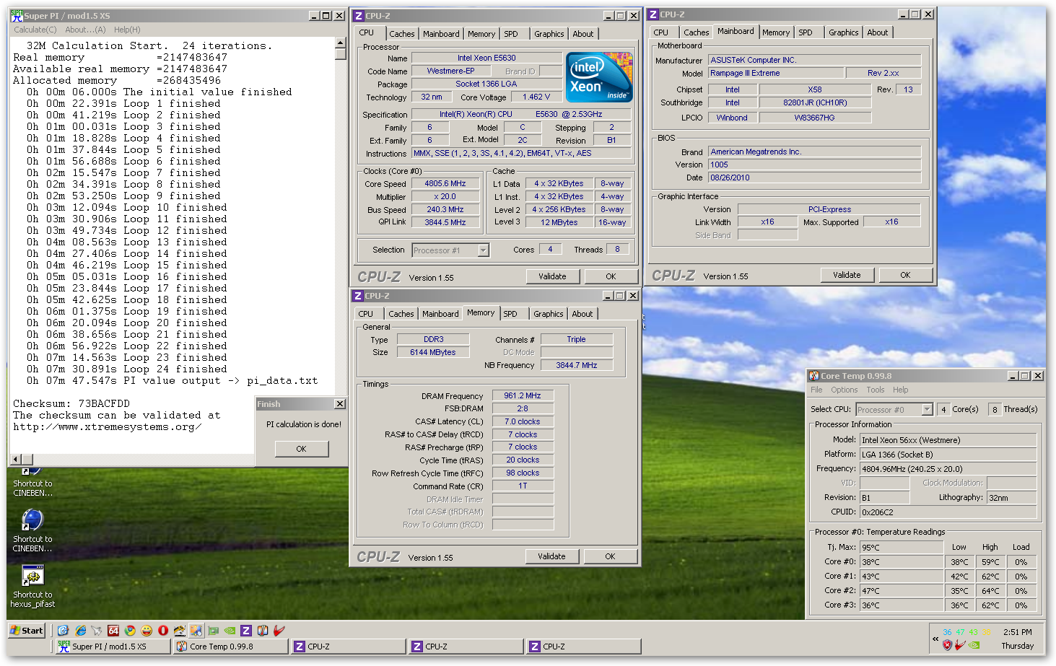The height and width of the screenshot is (666, 1056).
Task: Click the yellow 38 temperature tray indicator
Action: tap(986, 632)
